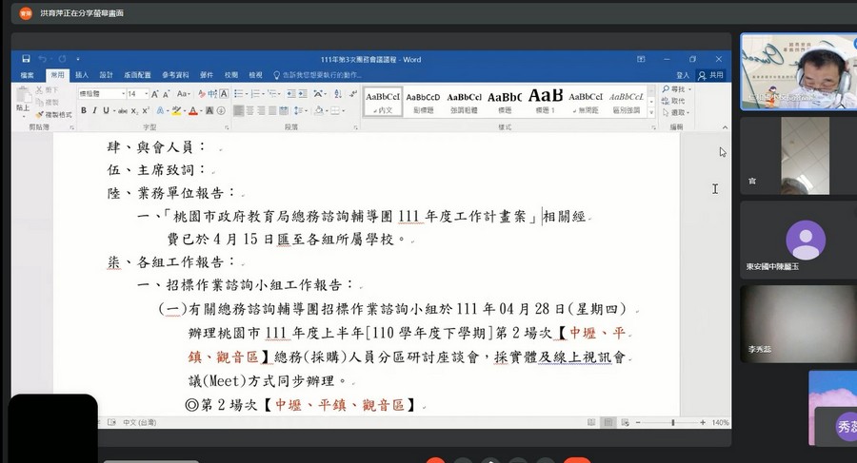Click the 共用 (Share) button
The image size is (857, 463).
point(711,75)
